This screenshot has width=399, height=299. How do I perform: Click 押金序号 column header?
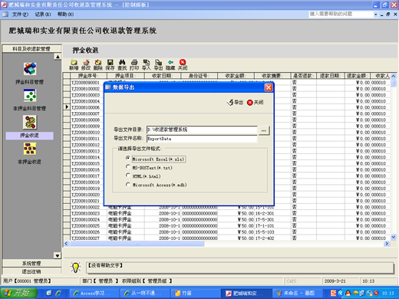point(88,76)
